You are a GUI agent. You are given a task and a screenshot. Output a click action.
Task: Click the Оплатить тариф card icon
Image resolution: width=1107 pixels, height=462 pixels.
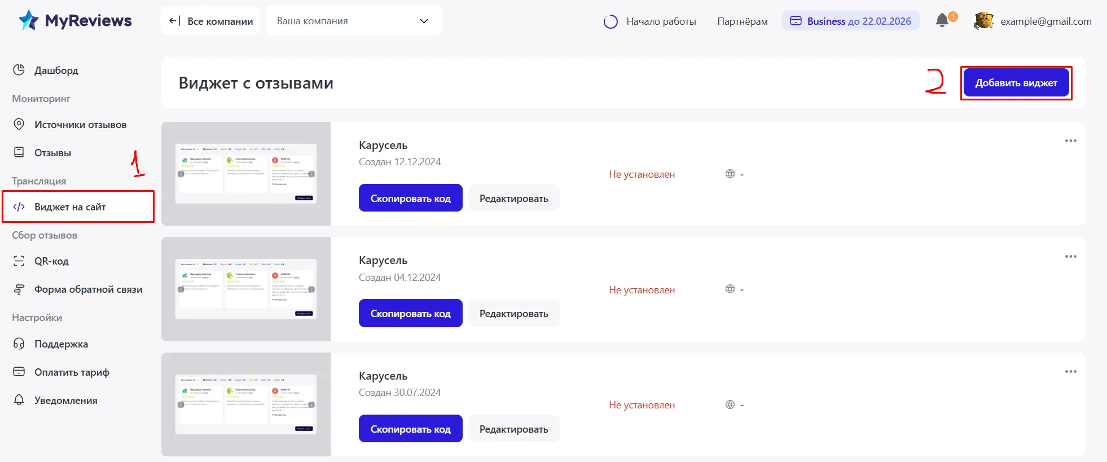click(x=19, y=372)
